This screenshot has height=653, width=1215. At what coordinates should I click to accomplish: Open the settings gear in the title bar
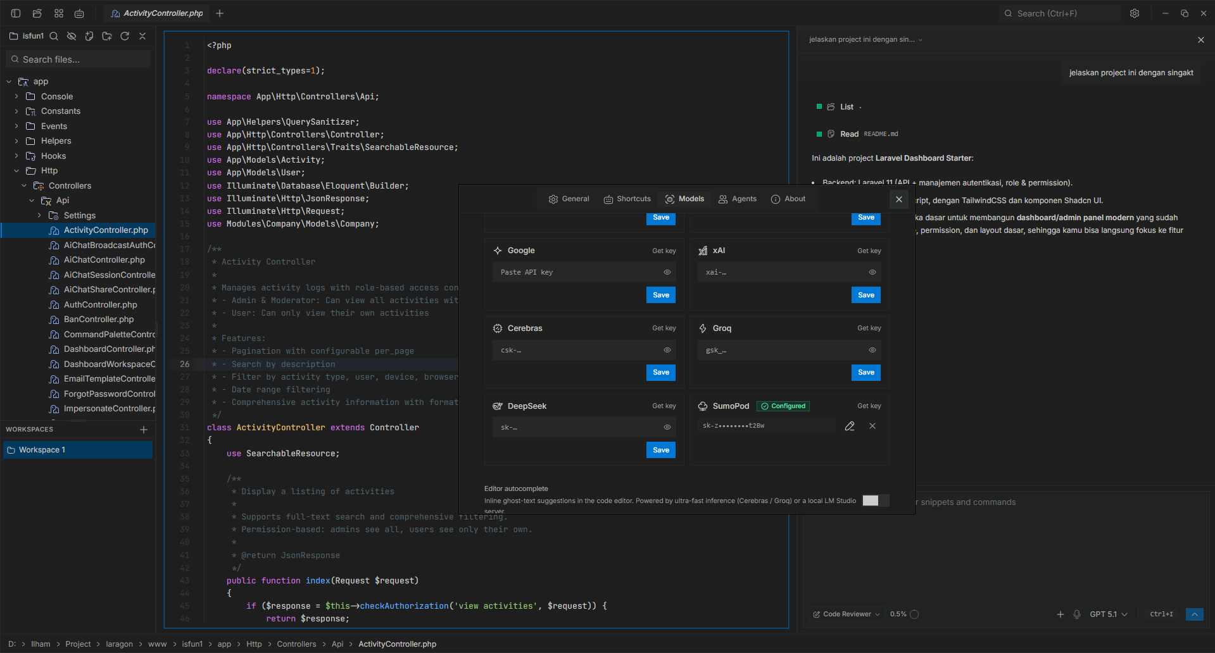[x=1135, y=13]
